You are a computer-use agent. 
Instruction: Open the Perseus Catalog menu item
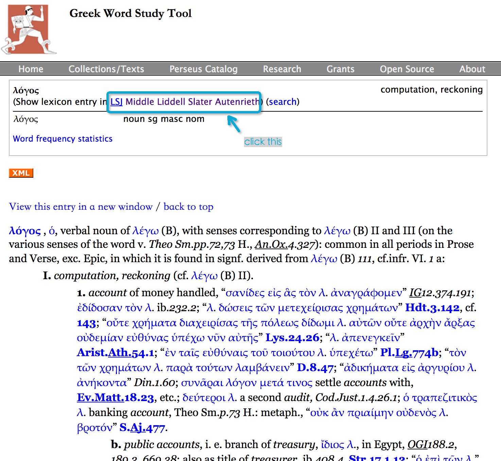[203, 69]
